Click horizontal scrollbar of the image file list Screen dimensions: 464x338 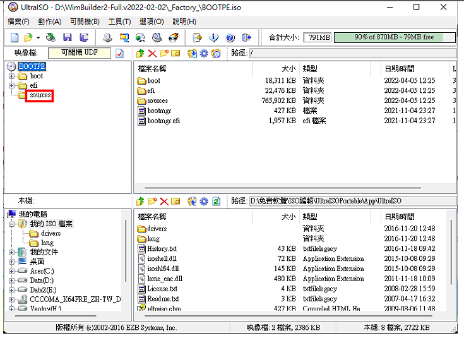(283, 188)
